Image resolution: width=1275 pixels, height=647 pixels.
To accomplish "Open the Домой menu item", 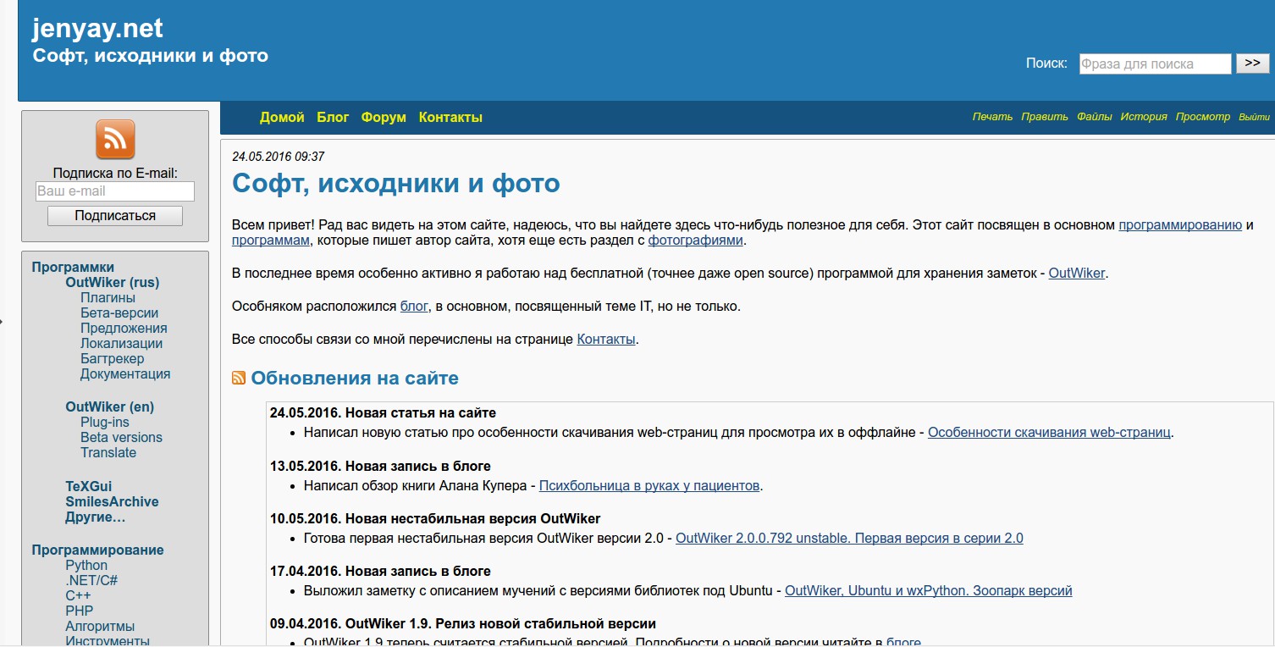I will click(x=282, y=118).
